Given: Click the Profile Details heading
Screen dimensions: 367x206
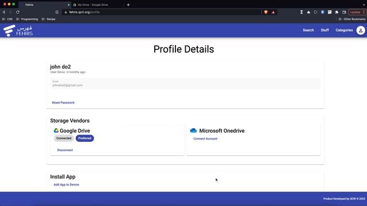Looking at the screenshot, I should pyautogui.click(x=183, y=49).
